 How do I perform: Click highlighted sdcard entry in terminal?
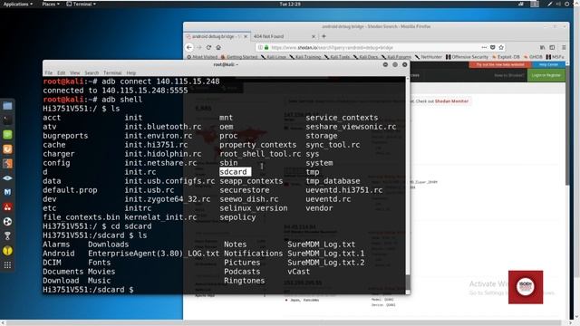(x=235, y=172)
